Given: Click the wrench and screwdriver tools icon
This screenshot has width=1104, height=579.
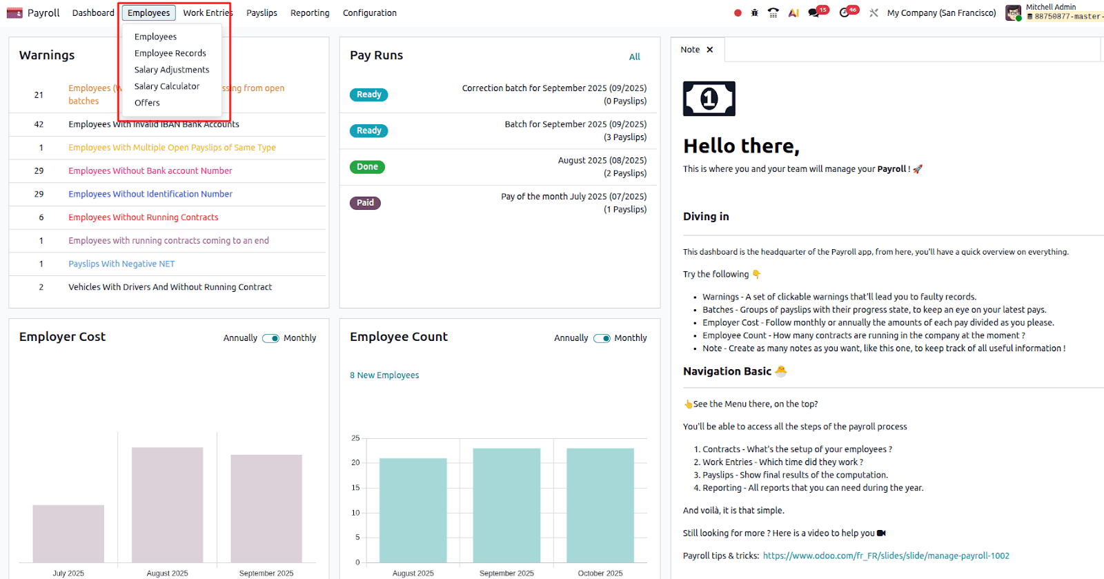Looking at the screenshot, I should 874,13.
